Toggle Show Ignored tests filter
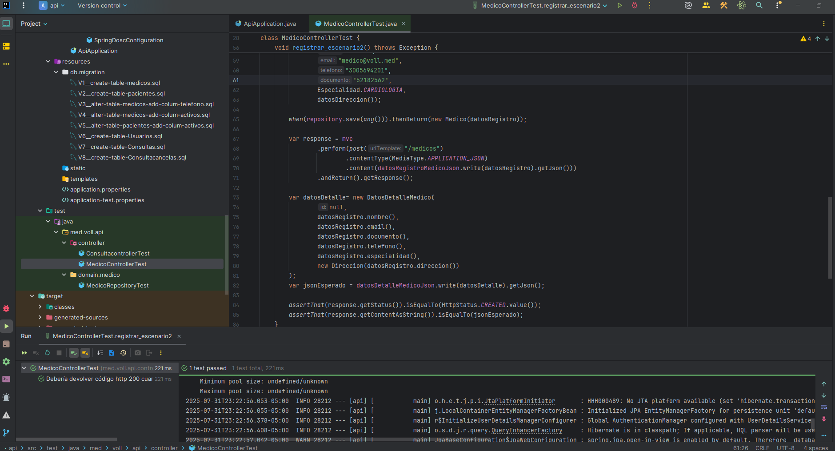This screenshot has height=451, width=835. click(85, 353)
